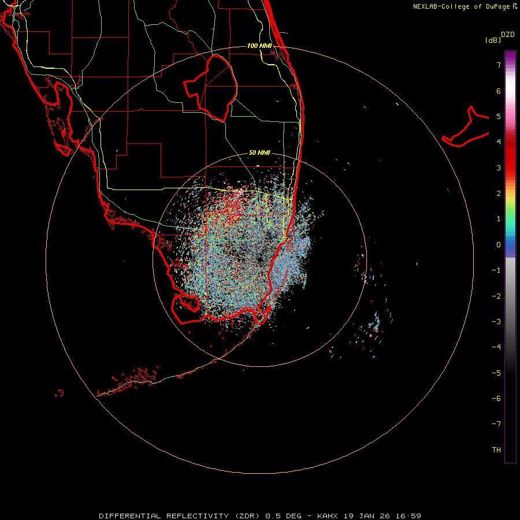Click the 6 dB scale value

click(x=499, y=91)
